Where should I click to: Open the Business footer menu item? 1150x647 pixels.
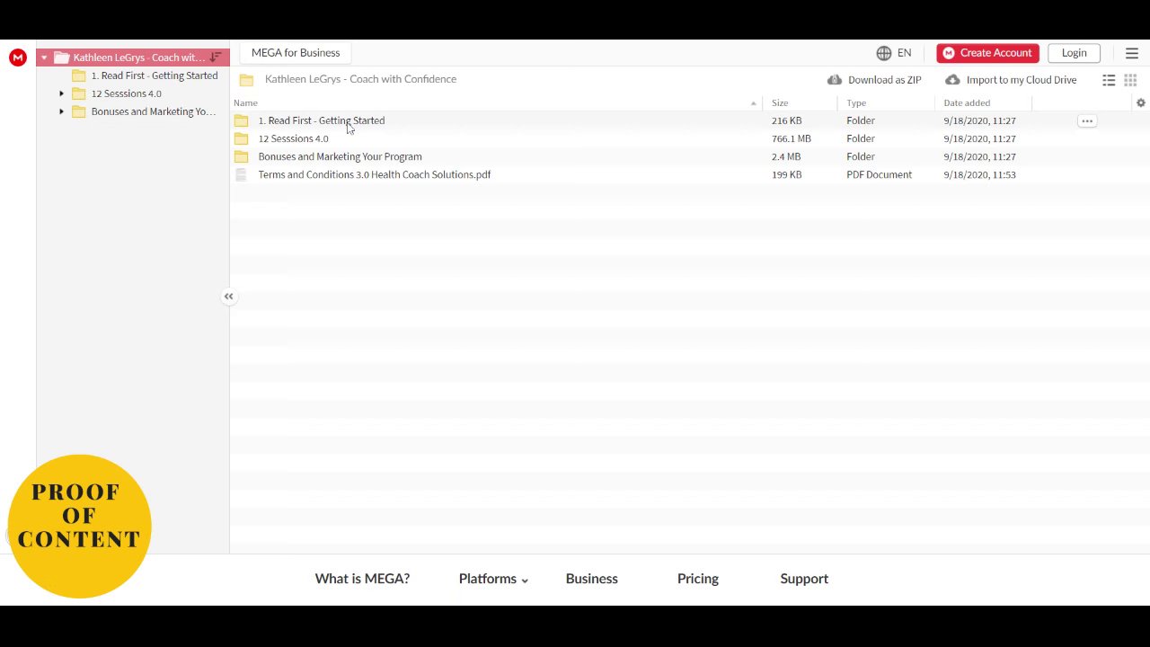point(592,579)
